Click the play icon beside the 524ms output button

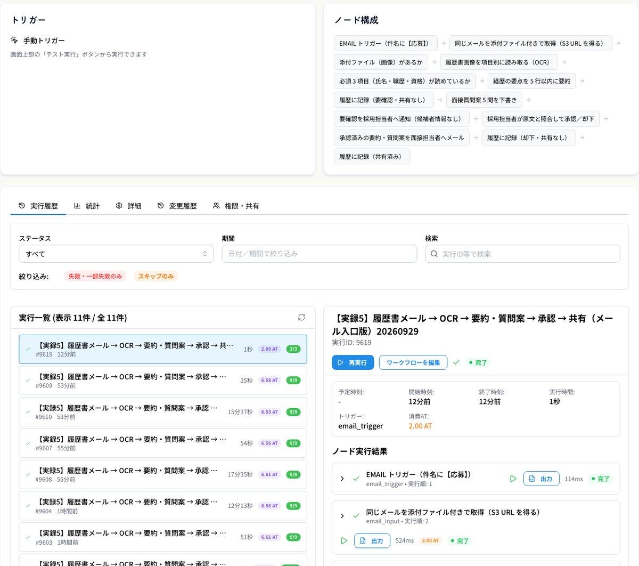tap(343, 540)
